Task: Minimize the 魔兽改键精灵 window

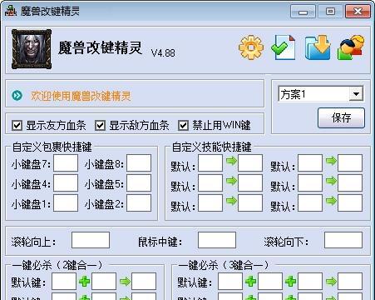Action: point(303,12)
